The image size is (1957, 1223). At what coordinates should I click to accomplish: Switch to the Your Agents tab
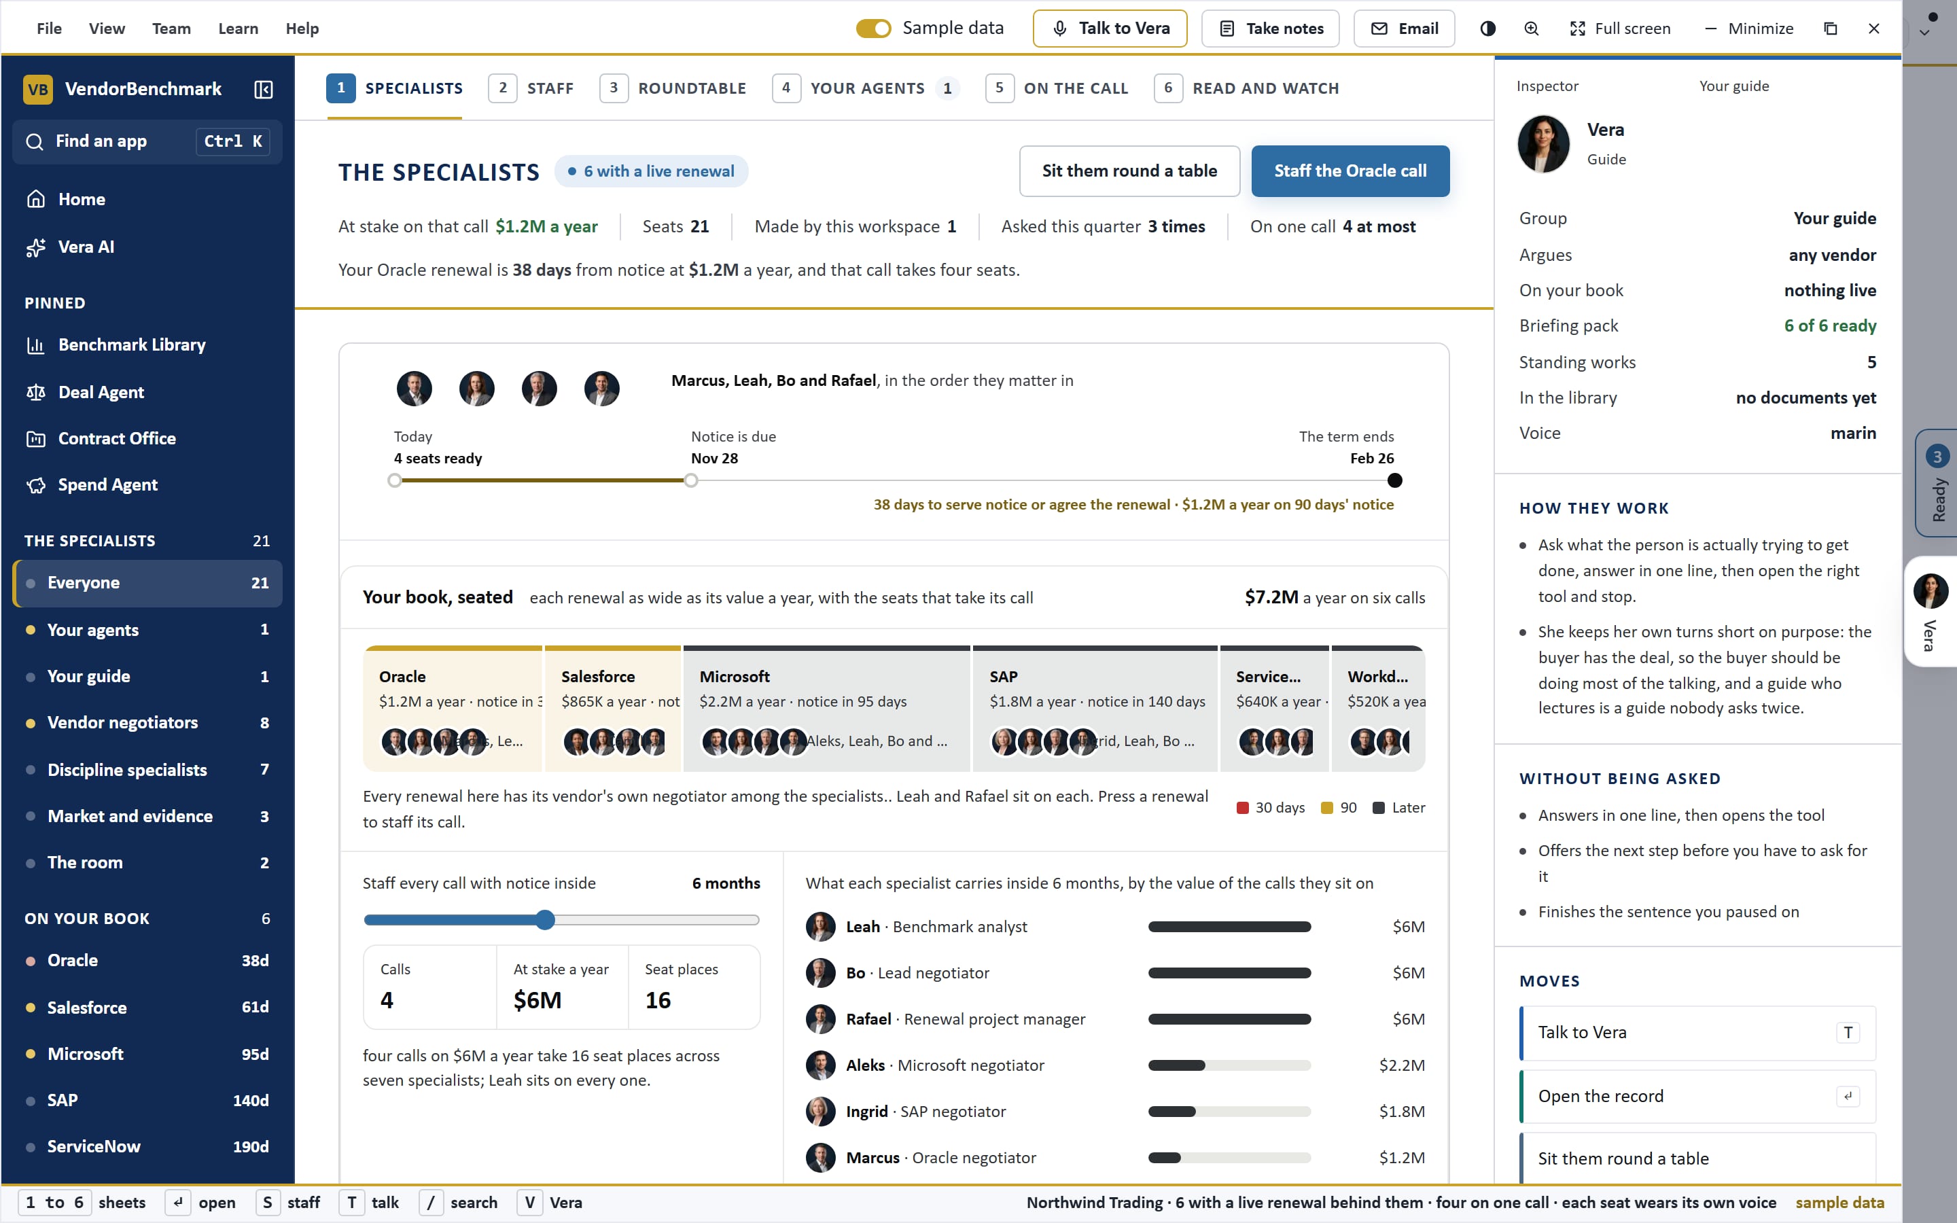(x=866, y=88)
